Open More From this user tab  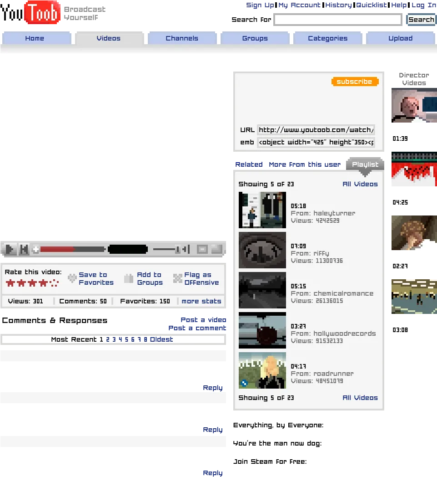(305, 164)
